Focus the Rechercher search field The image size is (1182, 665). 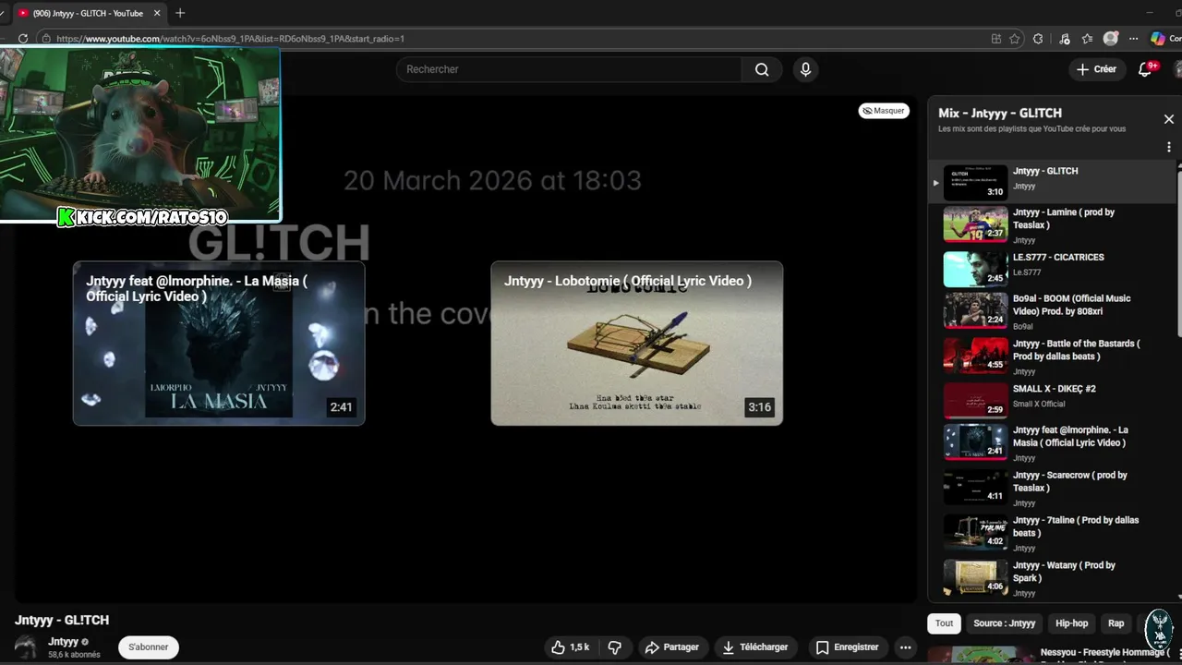click(x=569, y=69)
